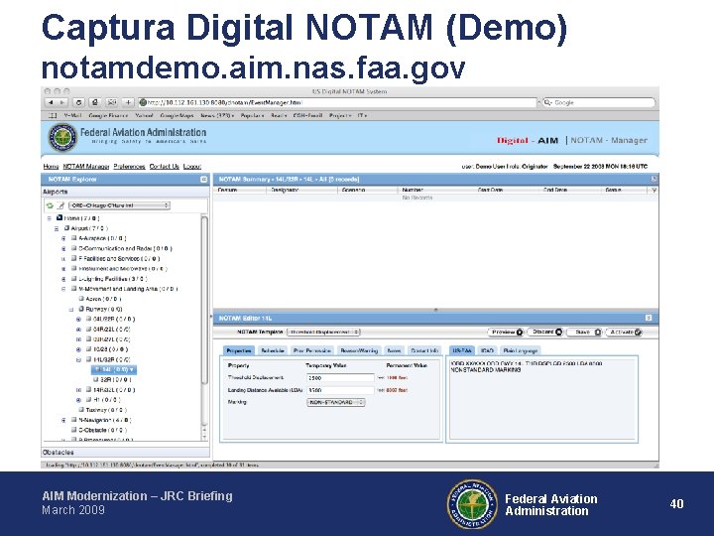714x536 pixels.
Task: Select the Taxiway tree item
Action: click(x=102, y=410)
